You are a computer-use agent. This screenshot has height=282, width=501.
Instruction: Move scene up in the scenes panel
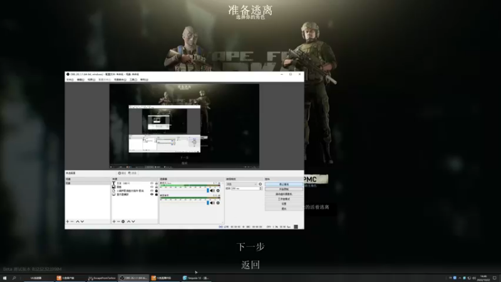(77, 221)
